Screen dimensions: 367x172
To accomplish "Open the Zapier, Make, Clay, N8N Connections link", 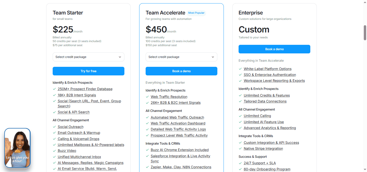I will point(181,167).
